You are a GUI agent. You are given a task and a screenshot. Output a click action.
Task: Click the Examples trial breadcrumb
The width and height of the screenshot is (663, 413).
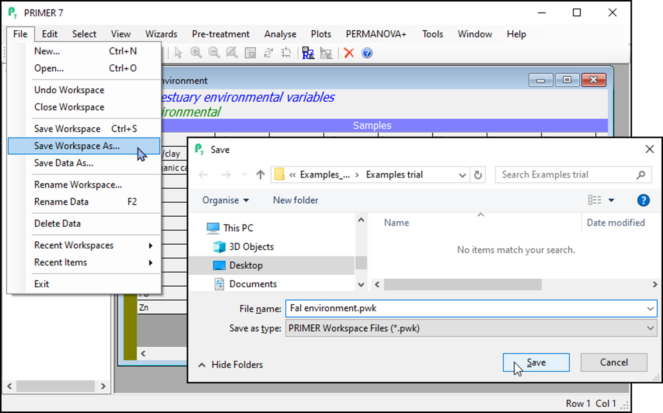(x=394, y=175)
